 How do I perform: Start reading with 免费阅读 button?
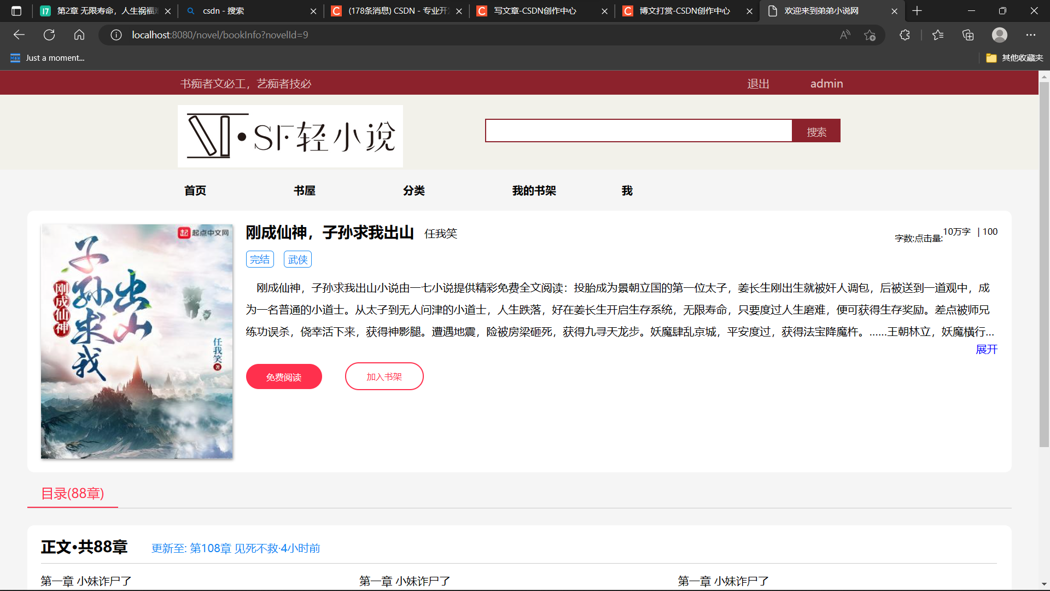point(284,376)
